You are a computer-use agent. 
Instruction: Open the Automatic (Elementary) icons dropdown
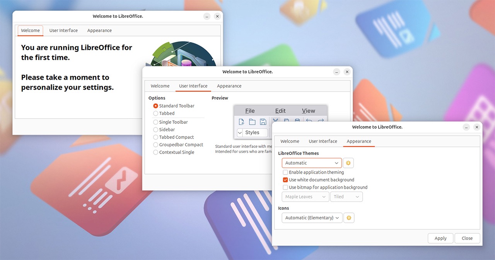pyautogui.click(x=312, y=218)
